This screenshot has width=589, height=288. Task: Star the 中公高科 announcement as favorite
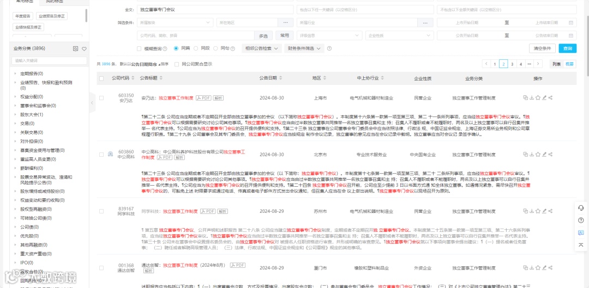pos(538,155)
